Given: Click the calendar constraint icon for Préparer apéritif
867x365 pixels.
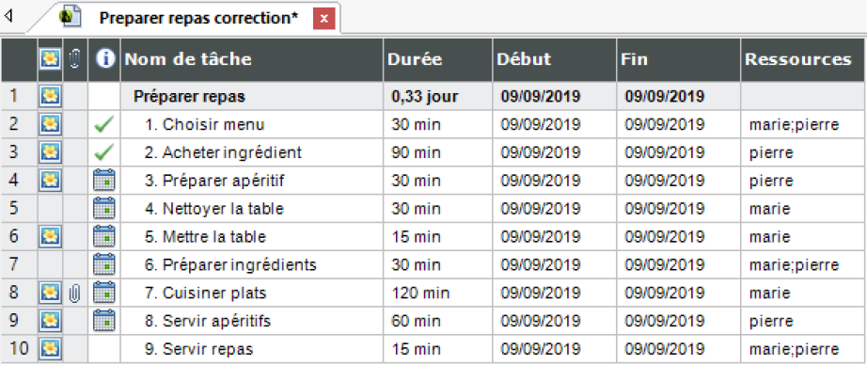Looking at the screenshot, I should 104,181.
